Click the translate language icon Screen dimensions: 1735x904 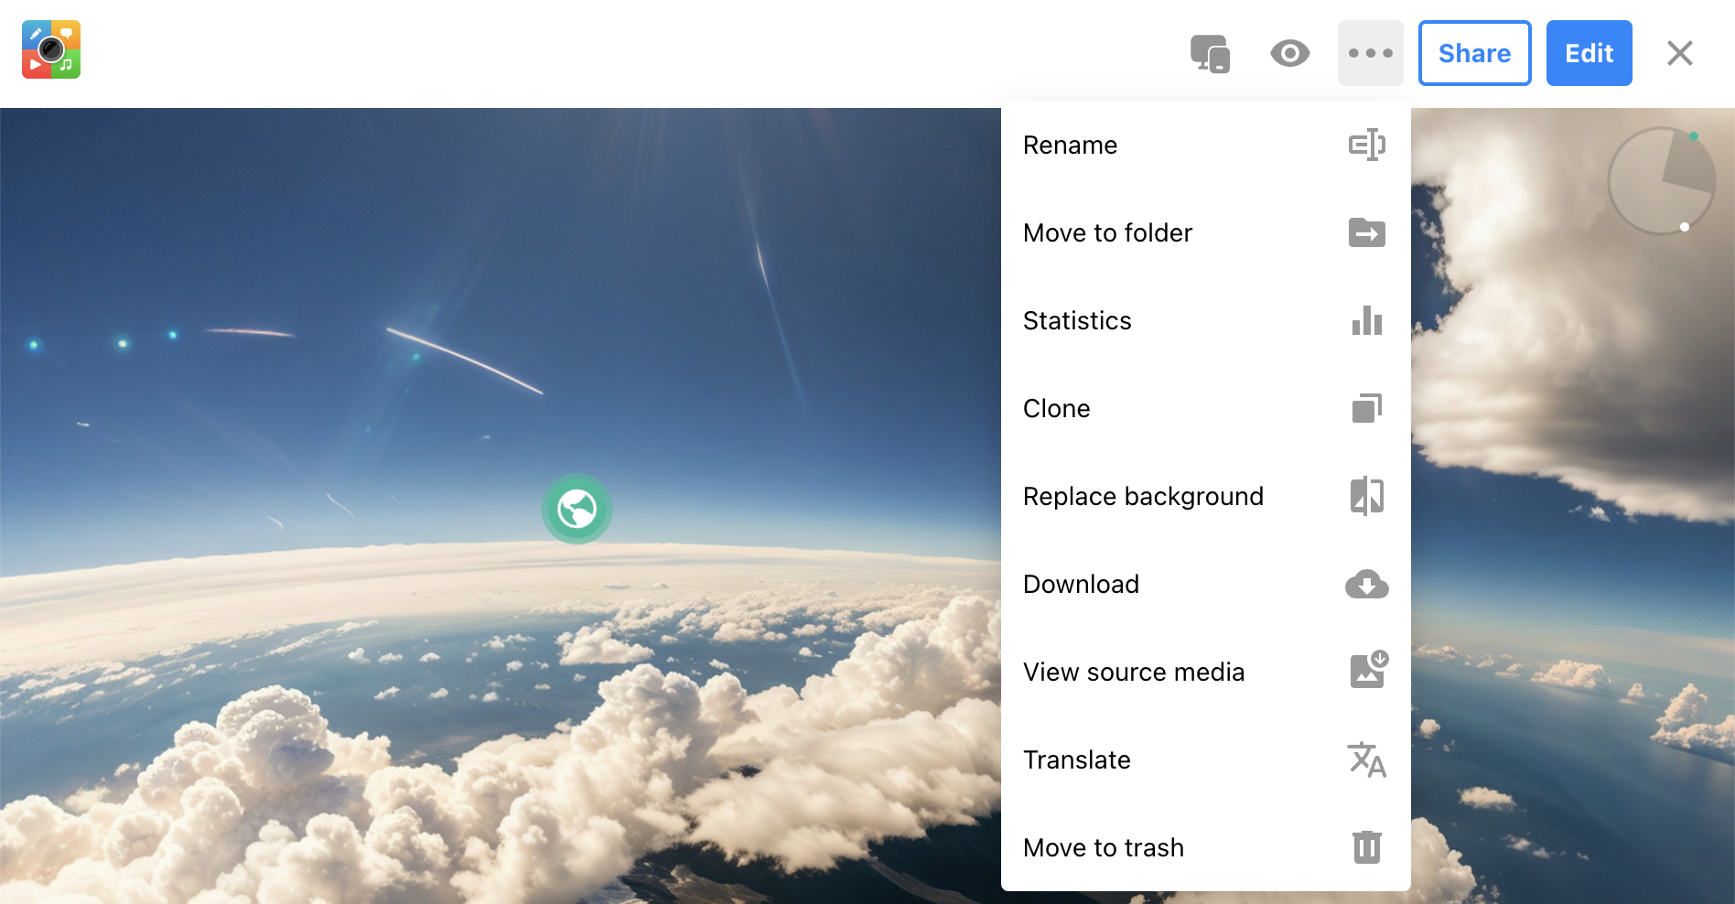(1367, 759)
